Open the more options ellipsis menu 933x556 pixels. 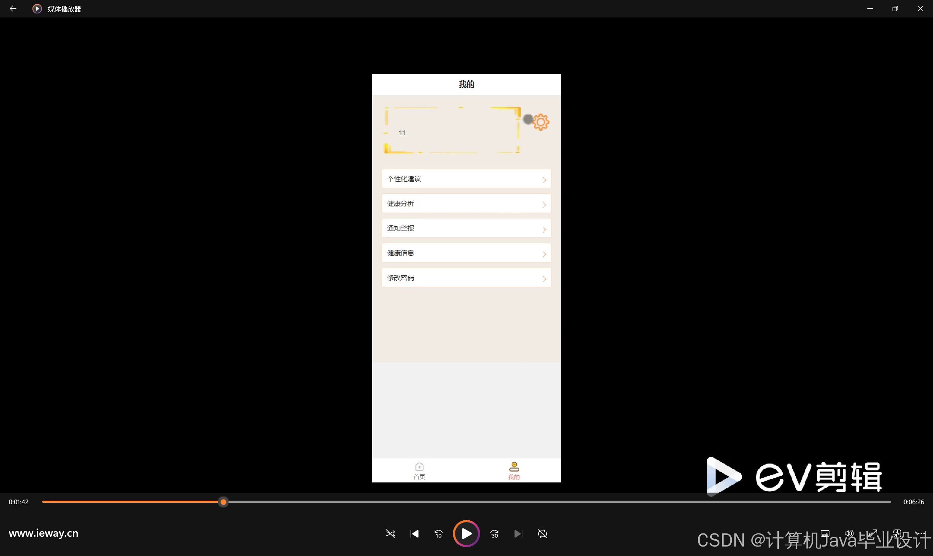click(921, 533)
